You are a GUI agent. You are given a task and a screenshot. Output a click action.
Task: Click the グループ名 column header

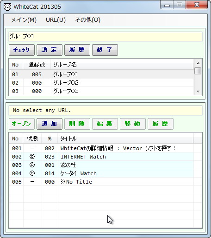pos(122,65)
